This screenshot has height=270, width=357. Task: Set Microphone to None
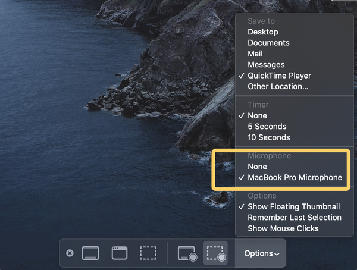pos(295,167)
